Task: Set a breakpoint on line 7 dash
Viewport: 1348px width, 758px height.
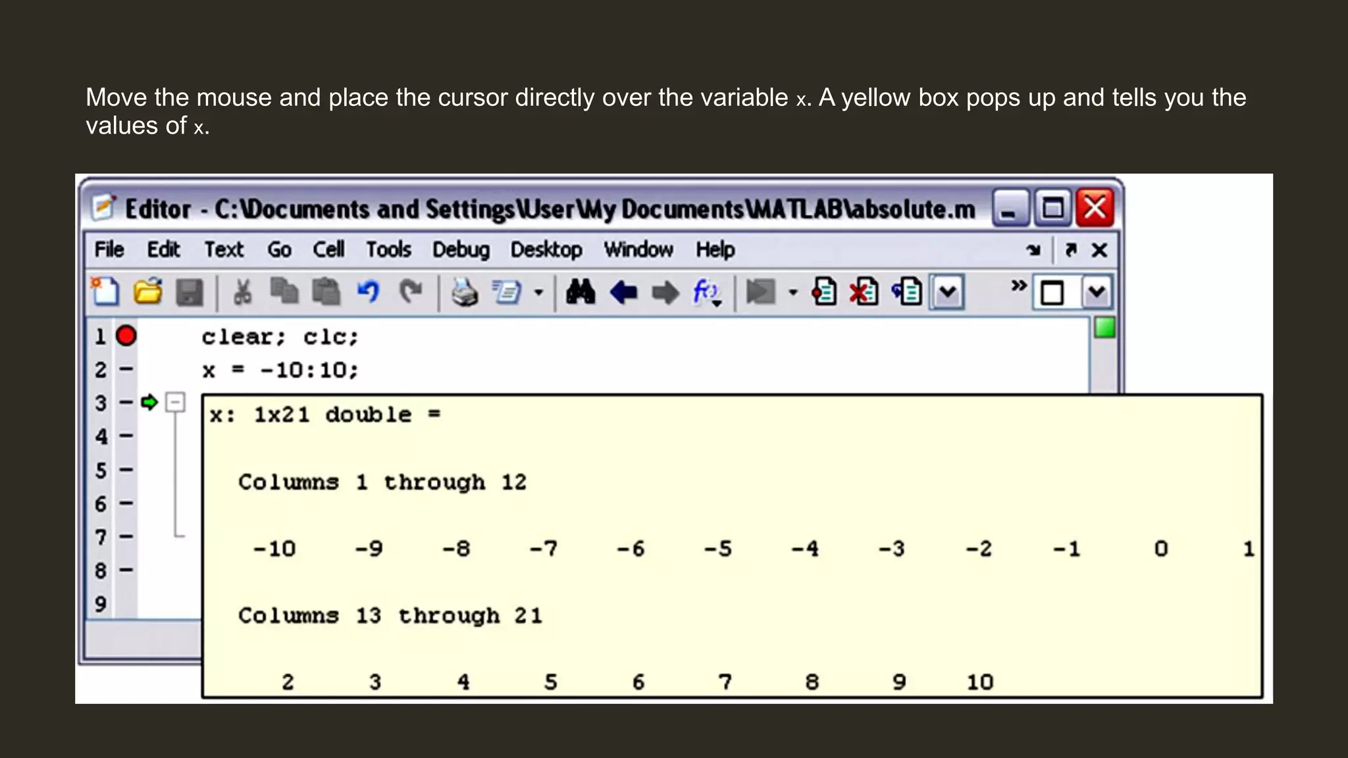Action: tap(126, 536)
